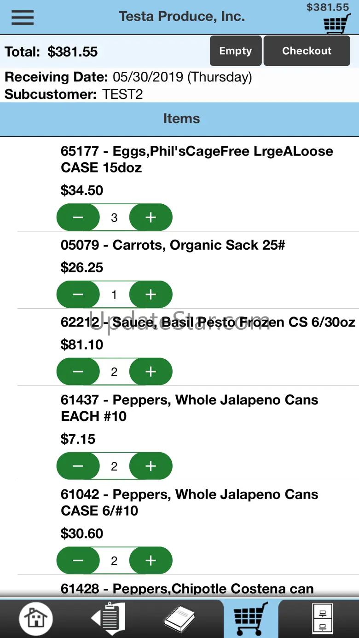Select the cart tab in bottom bar

[251, 618]
